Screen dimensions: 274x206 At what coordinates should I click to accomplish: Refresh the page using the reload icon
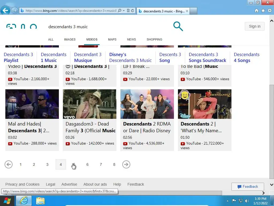point(132,11)
